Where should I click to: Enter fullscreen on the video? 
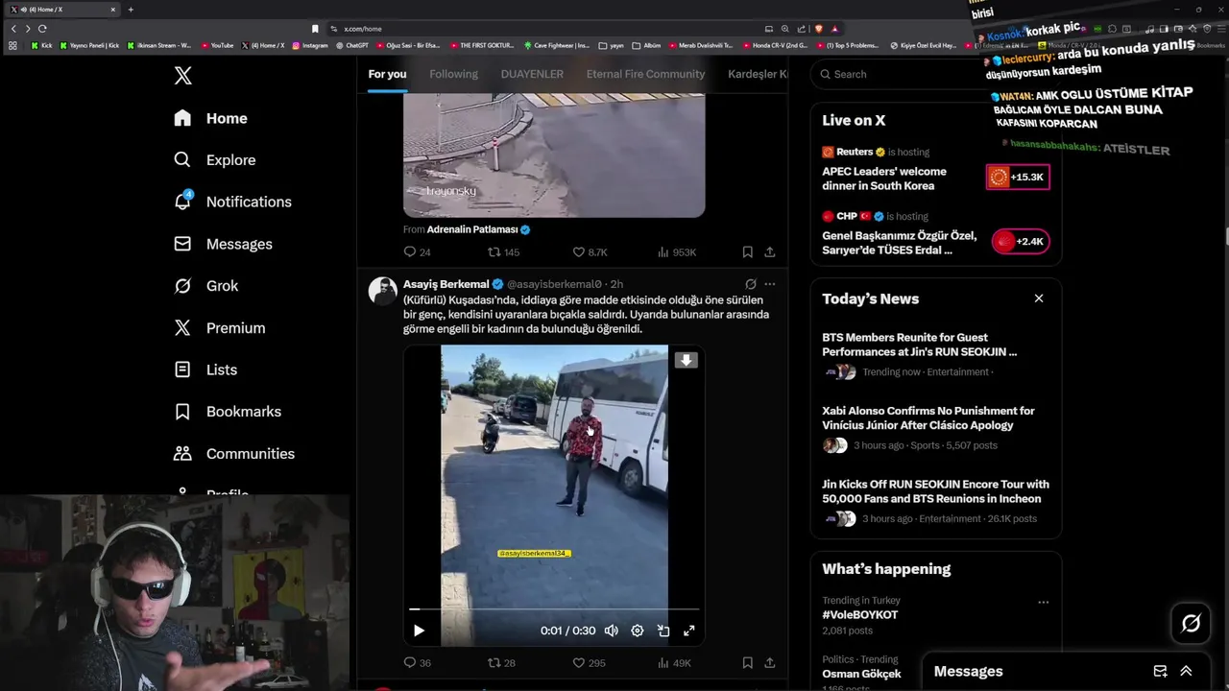[x=688, y=631]
